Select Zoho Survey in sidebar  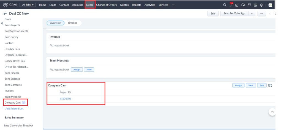click(x=12, y=37)
